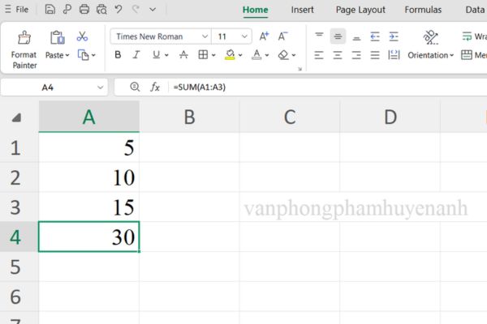Viewport: 487px width, 324px height.
Task: Undo the last action
Action: 119,9
